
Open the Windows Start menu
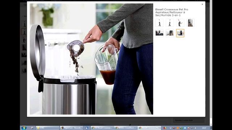24,128
